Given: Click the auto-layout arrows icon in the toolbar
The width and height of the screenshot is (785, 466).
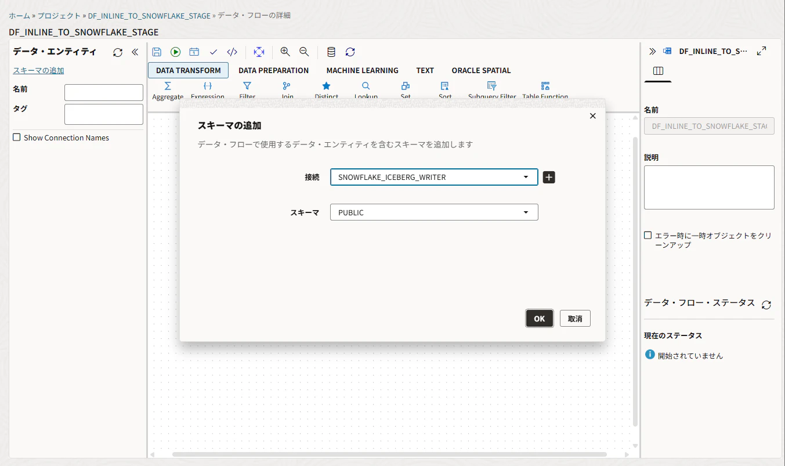Looking at the screenshot, I should click(x=259, y=52).
